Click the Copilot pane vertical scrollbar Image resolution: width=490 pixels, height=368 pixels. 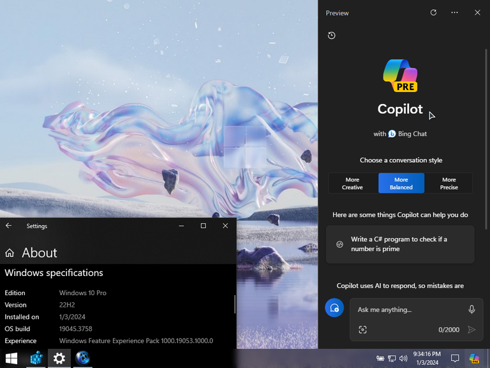point(486,139)
